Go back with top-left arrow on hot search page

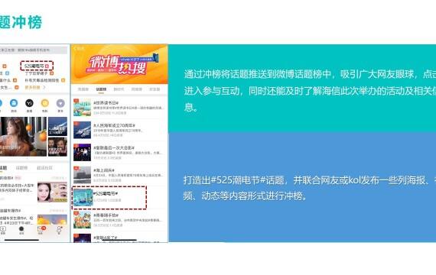pyautogui.click(x=75, y=48)
